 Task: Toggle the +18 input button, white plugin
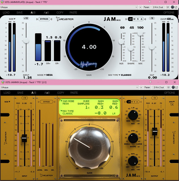(x=26, y=18)
